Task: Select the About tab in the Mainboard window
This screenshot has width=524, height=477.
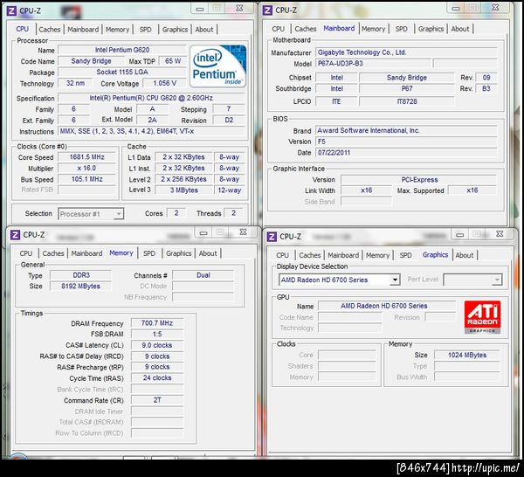Action: tap(460, 29)
